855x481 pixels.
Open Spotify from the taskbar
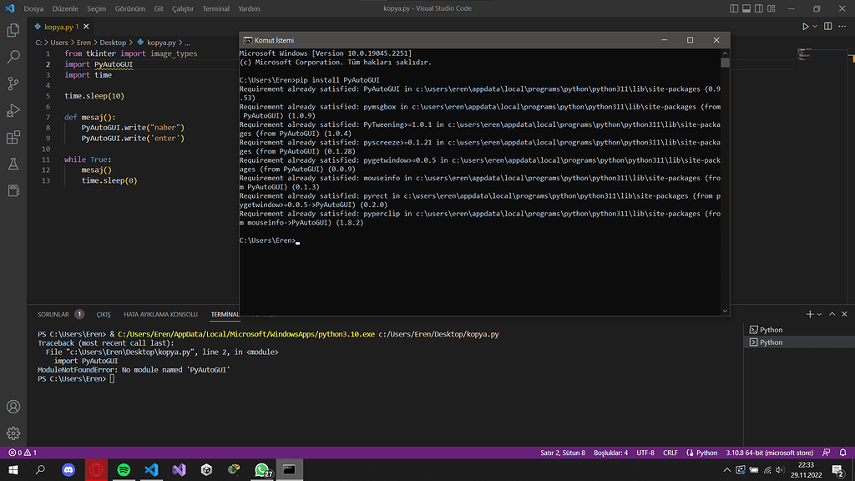point(124,469)
